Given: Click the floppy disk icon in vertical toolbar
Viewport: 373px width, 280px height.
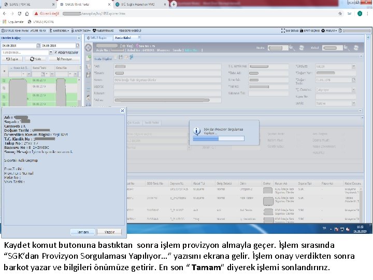Looking at the screenshot, I should click(x=88, y=75).
